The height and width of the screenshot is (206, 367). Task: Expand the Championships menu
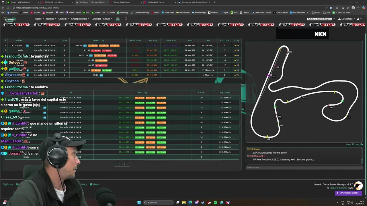pos(80,19)
